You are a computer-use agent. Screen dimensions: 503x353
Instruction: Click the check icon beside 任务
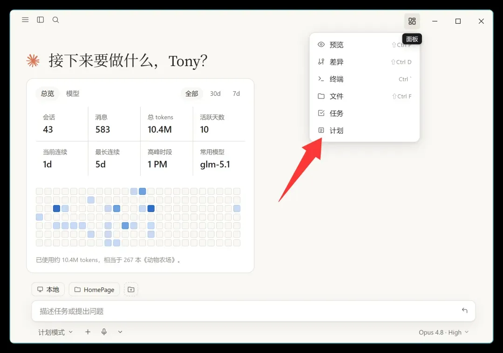[x=321, y=113]
